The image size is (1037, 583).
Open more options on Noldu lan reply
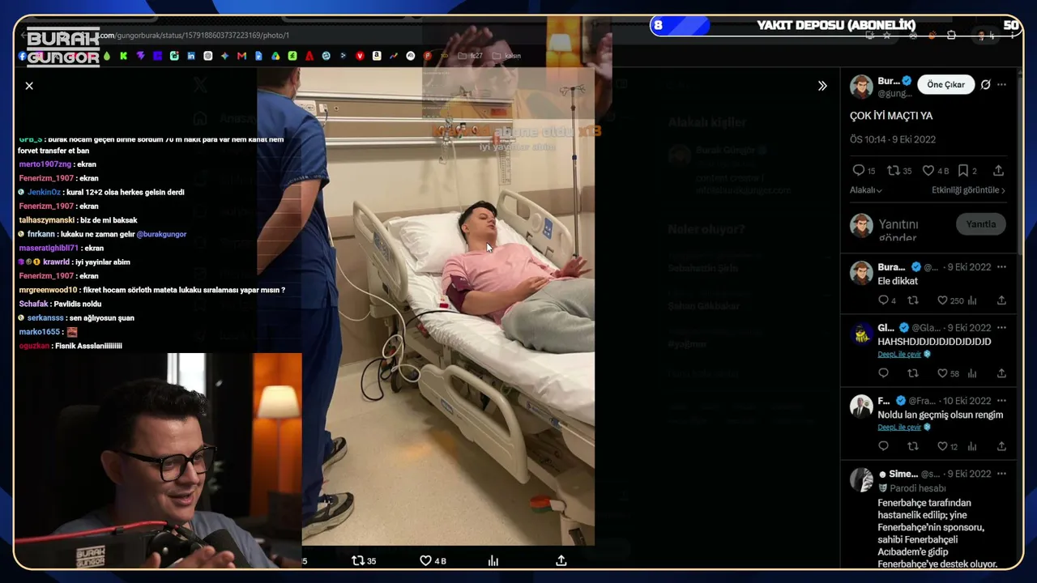point(1002,401)
